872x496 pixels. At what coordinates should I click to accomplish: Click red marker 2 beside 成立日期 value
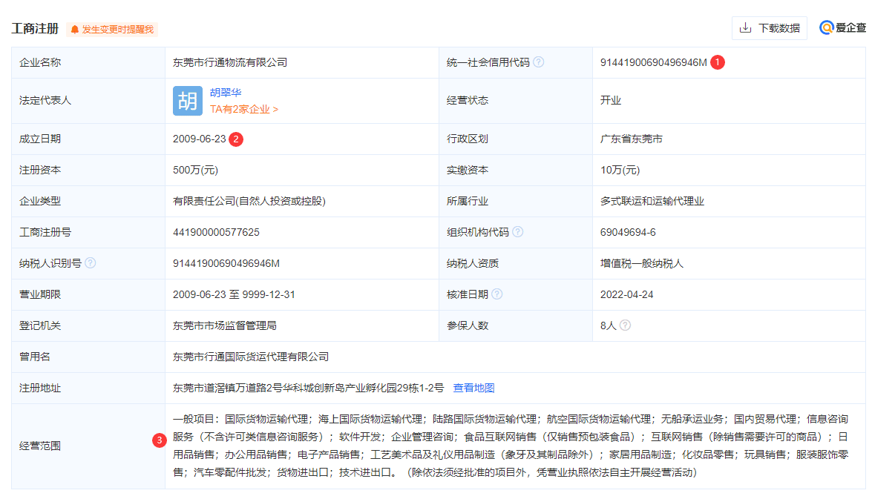click(236, 139)
